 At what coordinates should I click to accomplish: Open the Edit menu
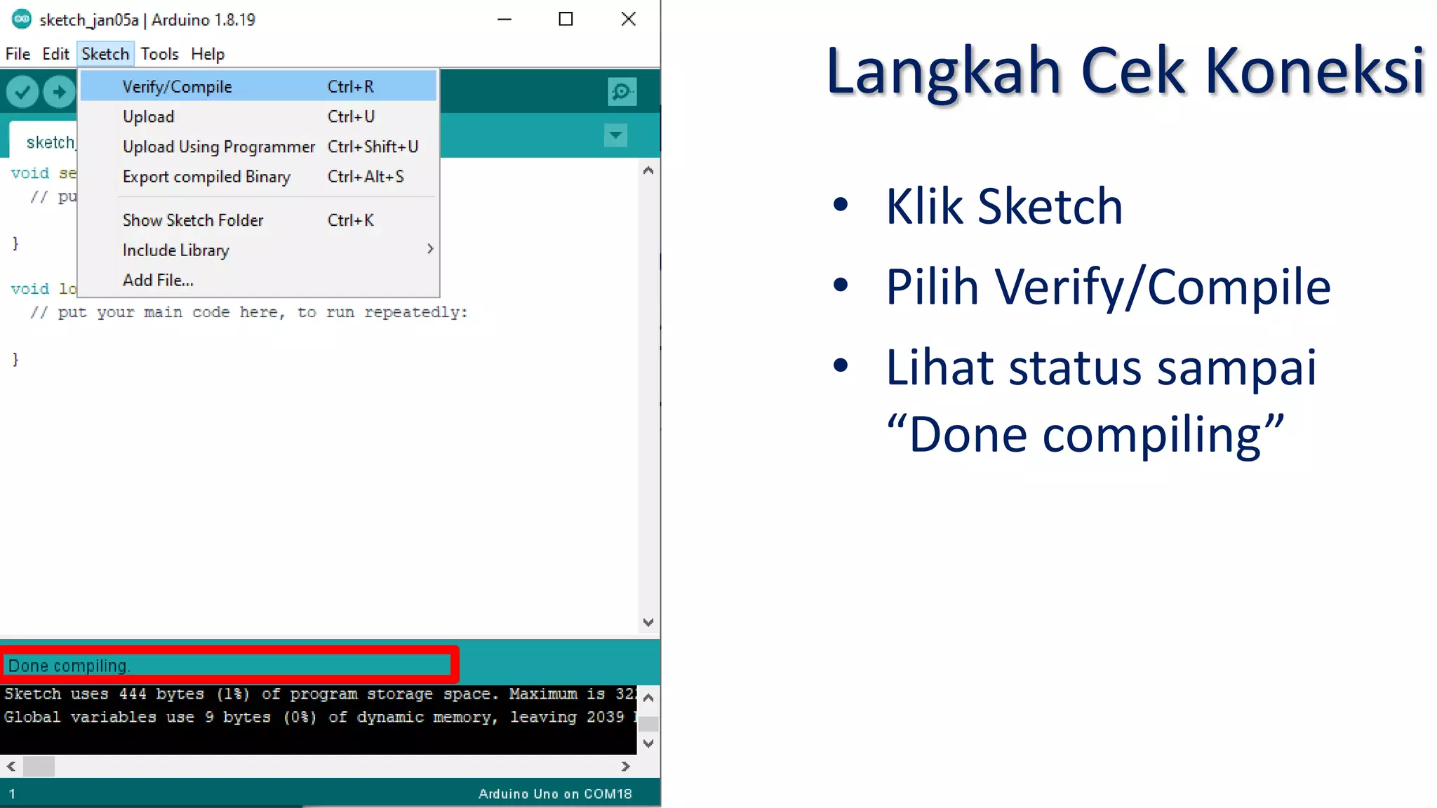tap(55, 54)
